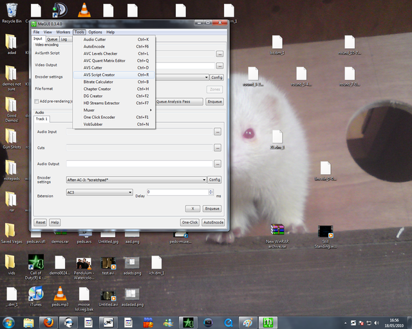The height and width of the screenshot is (329, 412).
Task: Open Paint from the taskbar
Action: [x=248, y=323]
